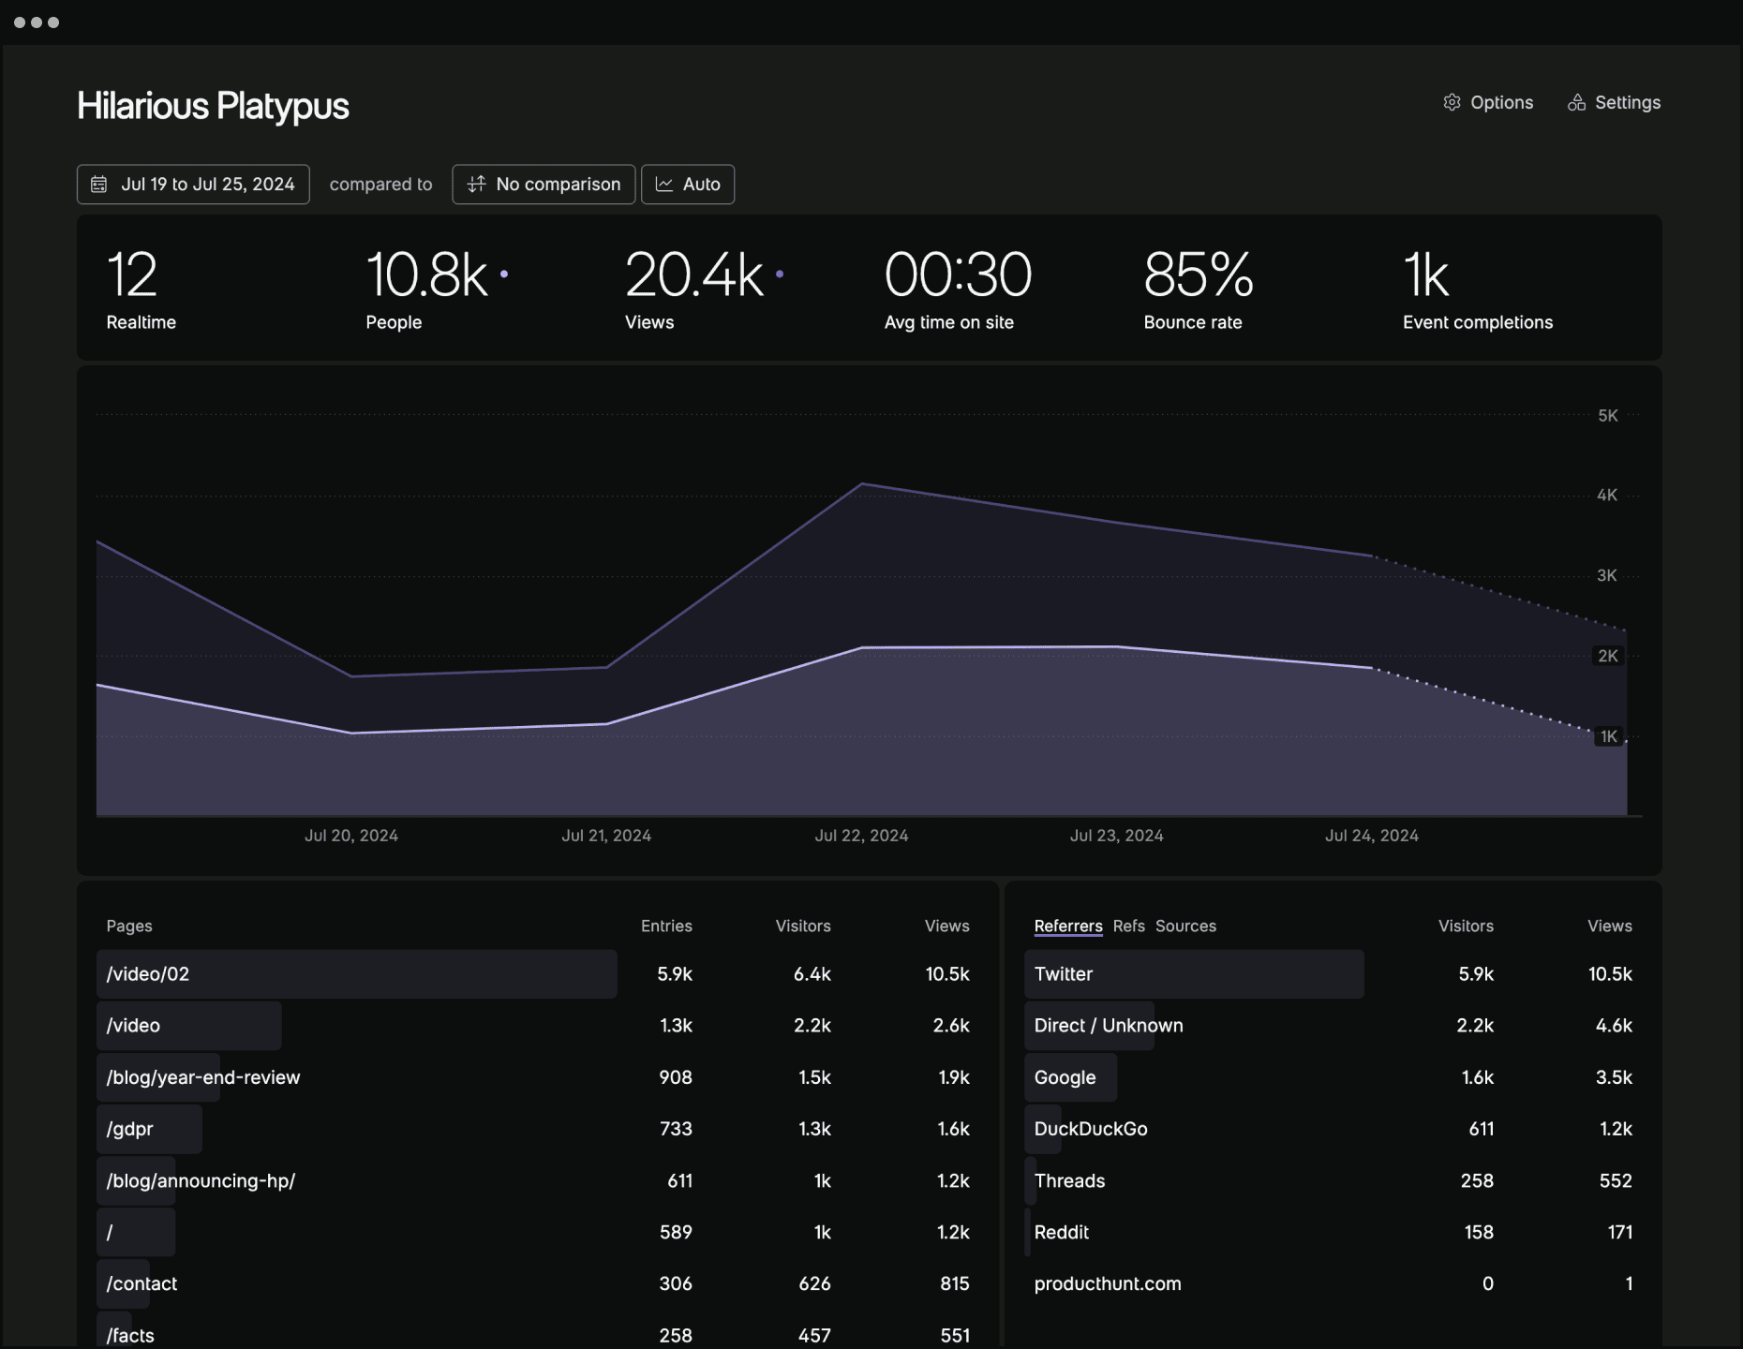Toggle the Views series indicator dot
Screen dimensions: 1743x1349
(x=779, y=274)
